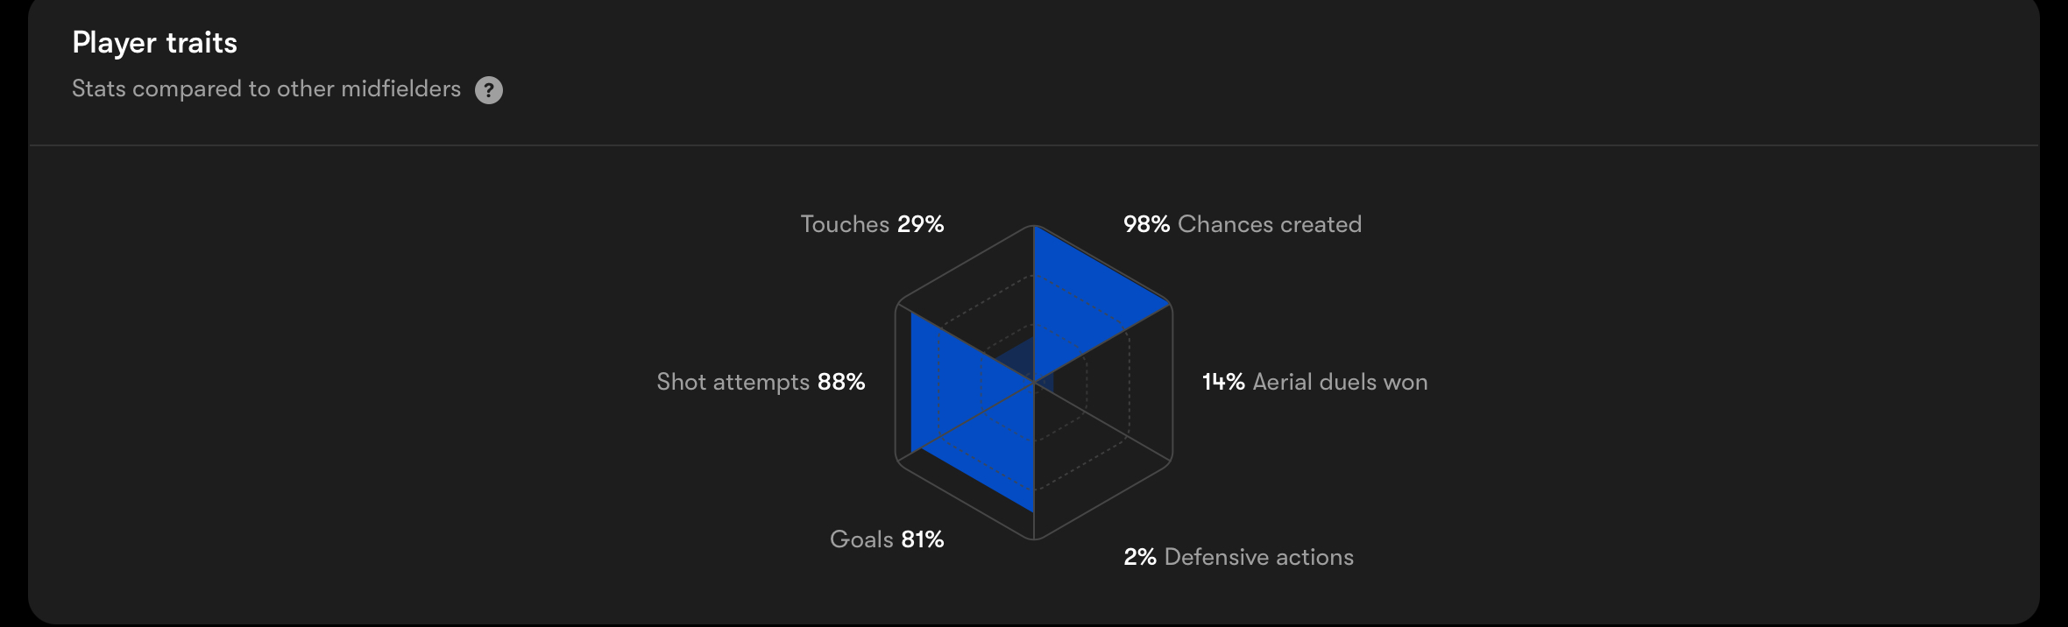2068x627 pixels.
Task: Click the 14% Aerial duels value
Action: pos(1223,382)
